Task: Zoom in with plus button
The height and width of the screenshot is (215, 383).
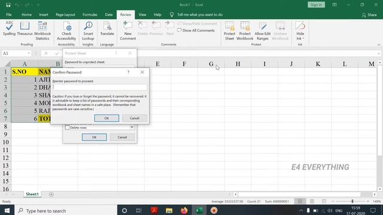Action: pos(368,201)
